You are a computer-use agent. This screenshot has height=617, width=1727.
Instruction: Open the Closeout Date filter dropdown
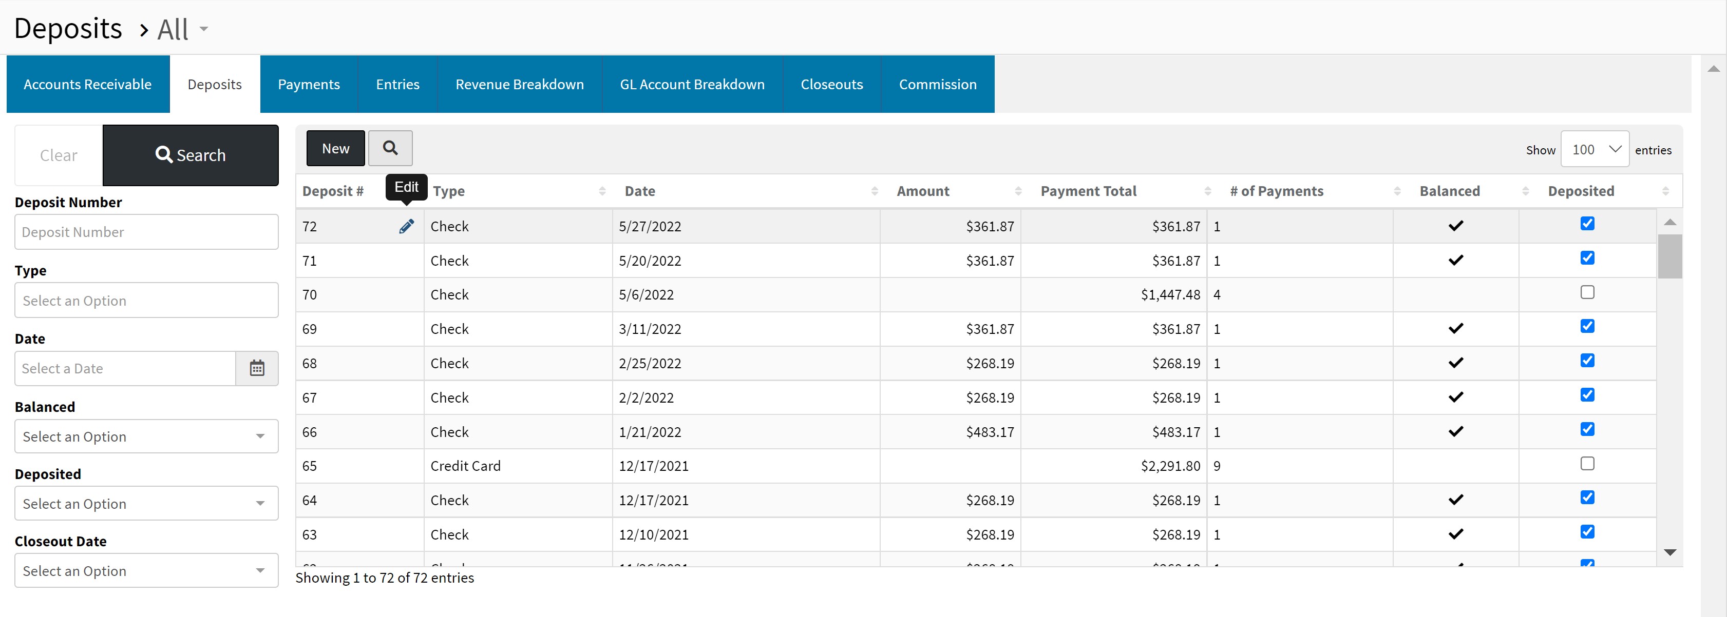[x=146, y=571]
